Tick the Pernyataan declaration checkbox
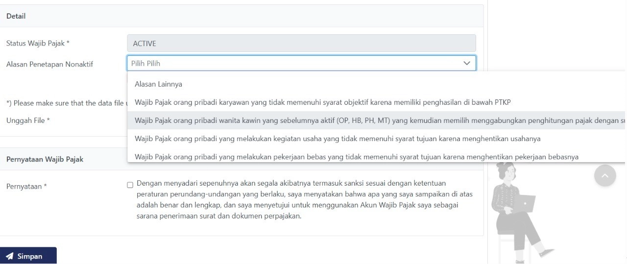 (130, 185)
